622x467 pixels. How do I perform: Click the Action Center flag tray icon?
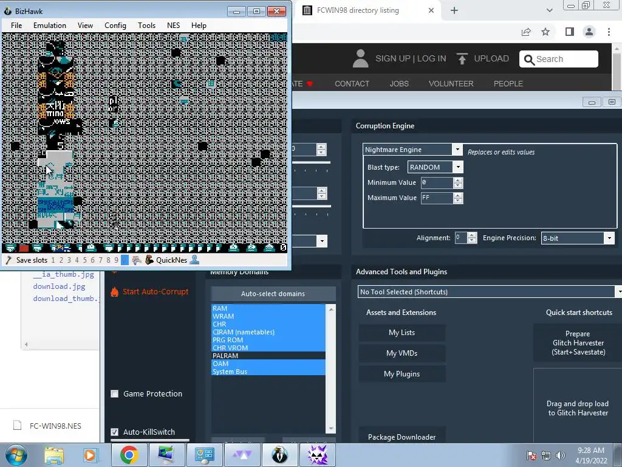pos(531,455)
